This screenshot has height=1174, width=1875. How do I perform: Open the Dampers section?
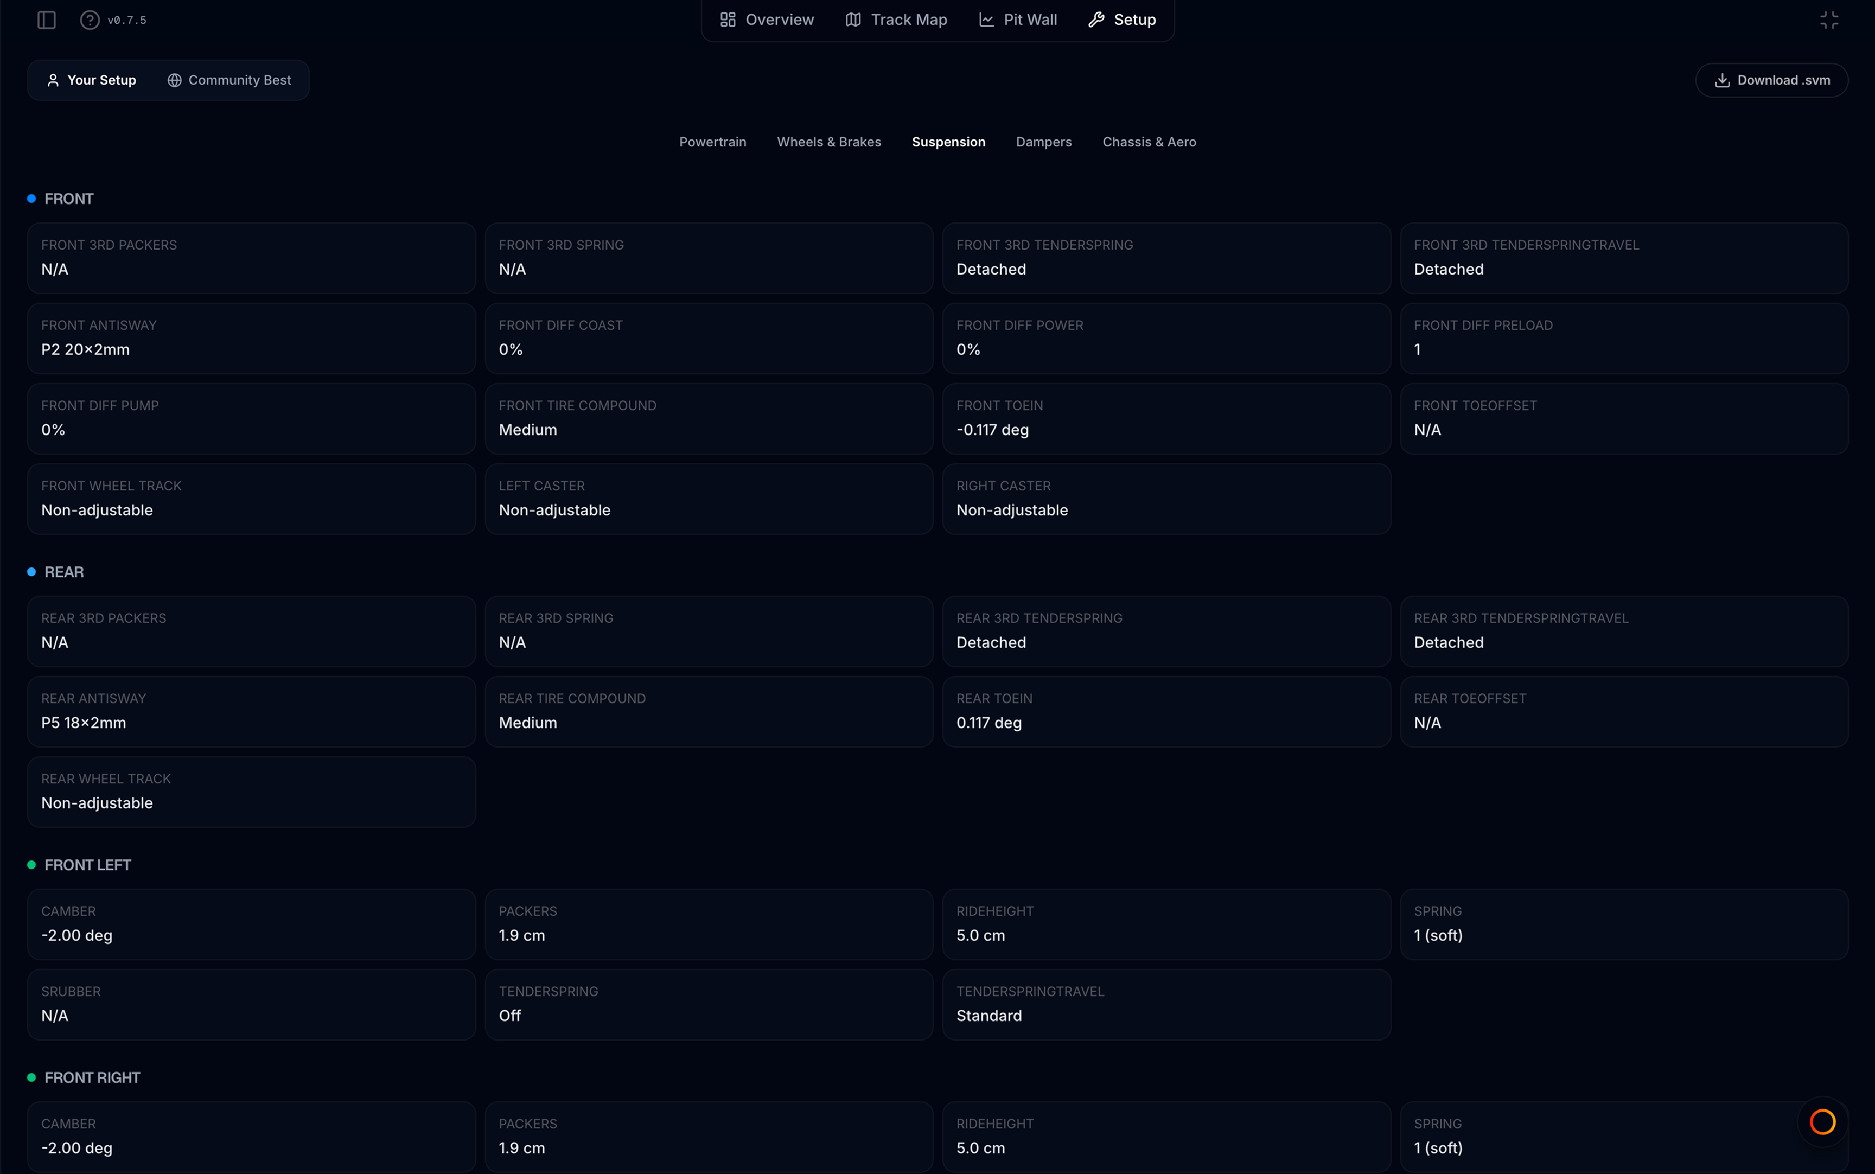(x=1043, y=142)
